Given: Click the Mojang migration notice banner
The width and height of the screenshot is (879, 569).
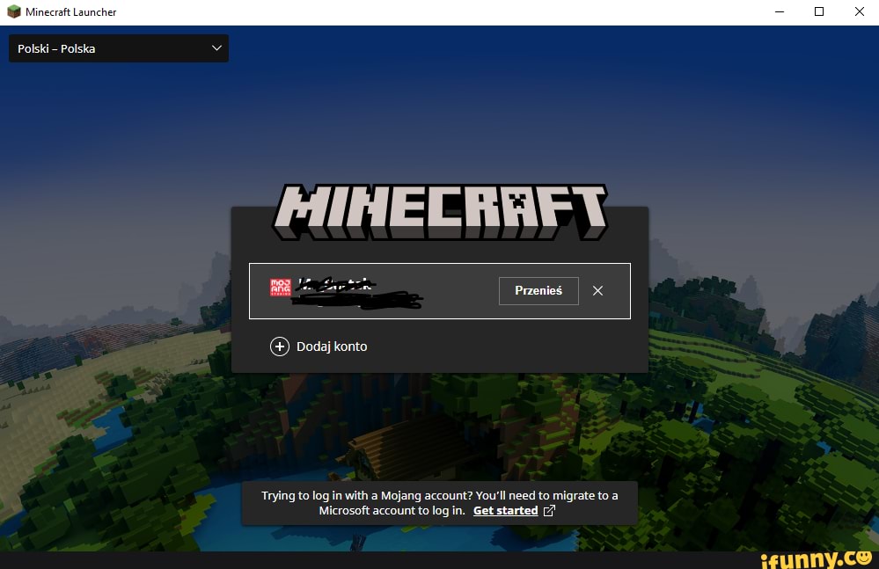Looking at the screenshot, I should coord(440,503).
